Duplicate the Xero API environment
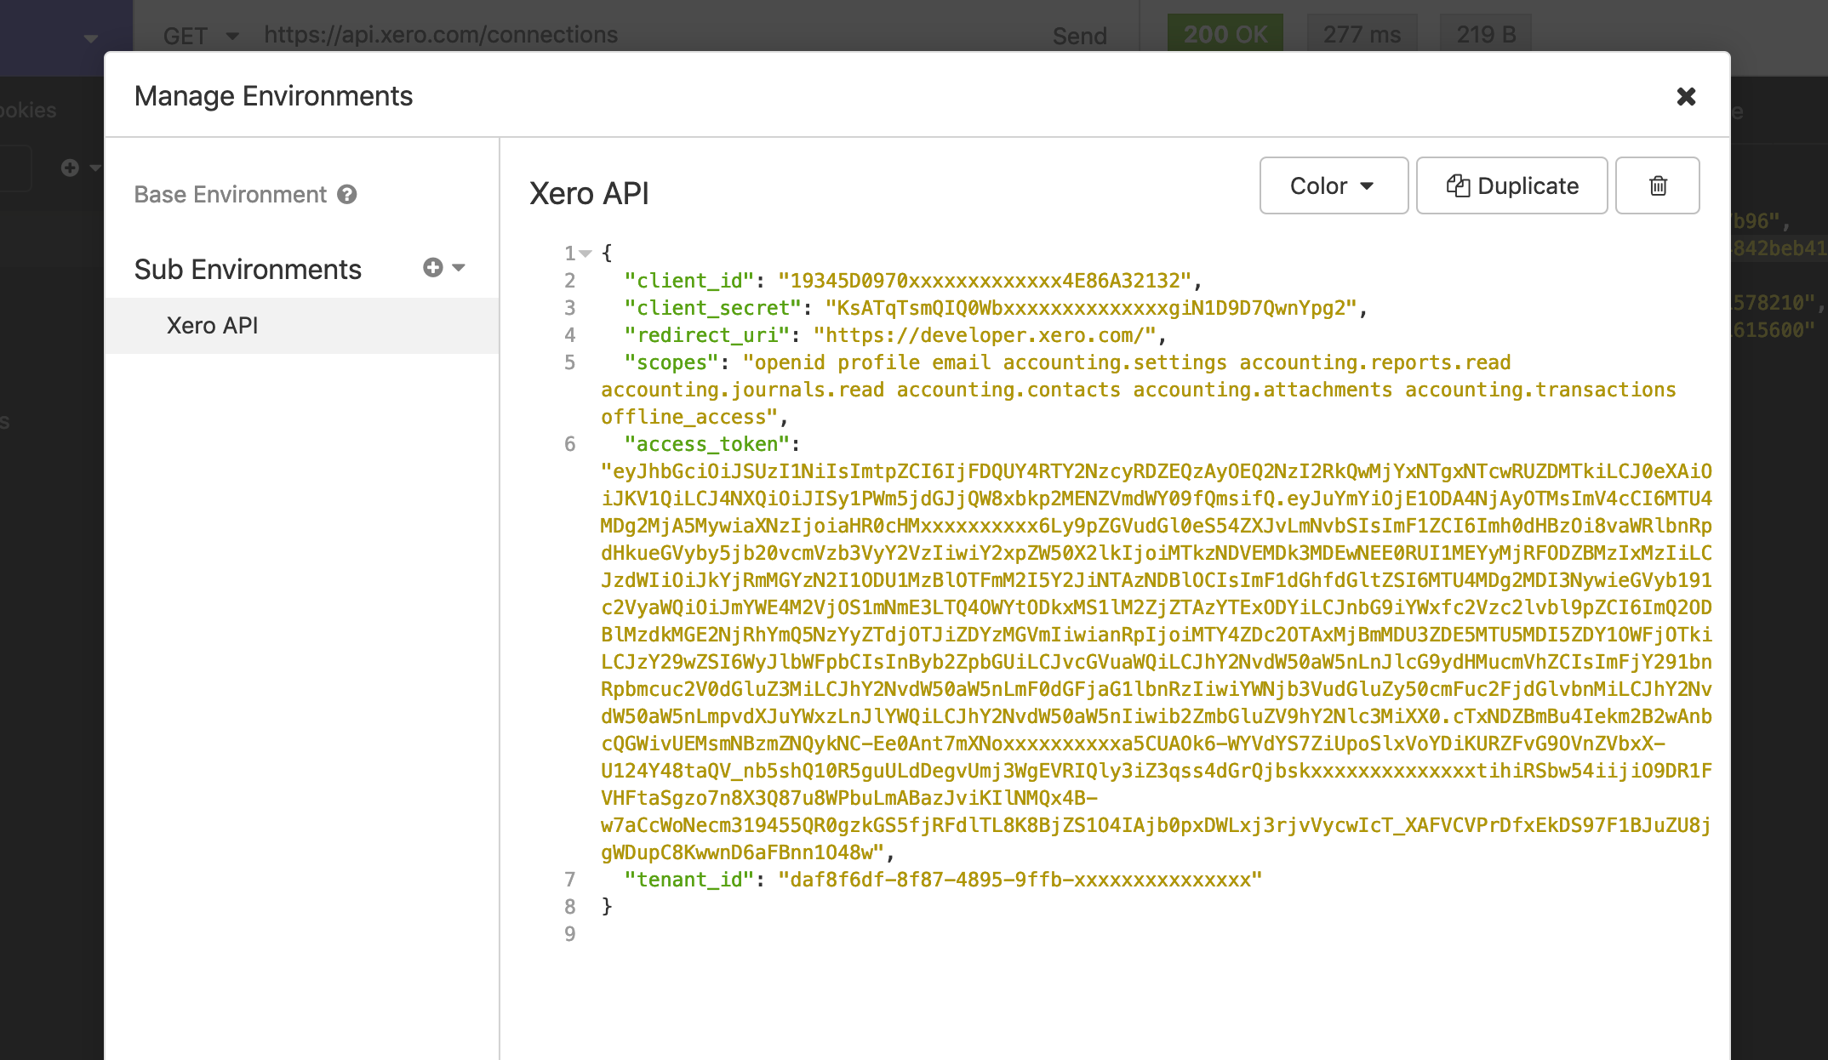This screenshot has height=1060, width=1828. 1511,185
